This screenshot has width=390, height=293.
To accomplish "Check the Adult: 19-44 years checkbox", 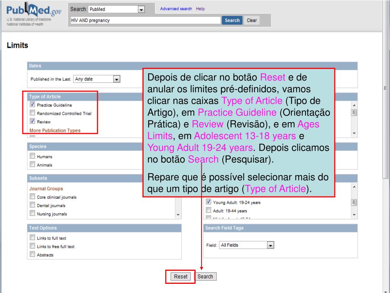I will [x=208, y=210].
